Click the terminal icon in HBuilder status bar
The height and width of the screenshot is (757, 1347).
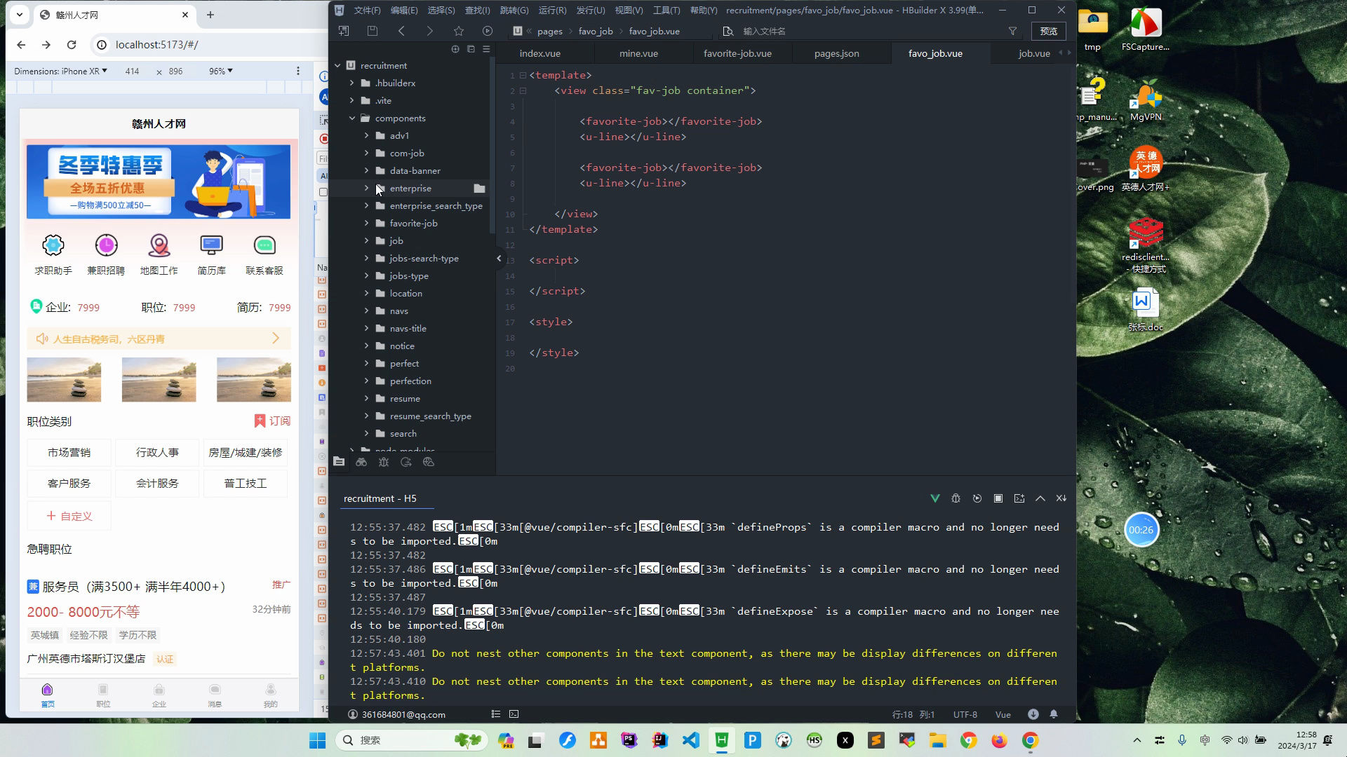coord(514,714)
